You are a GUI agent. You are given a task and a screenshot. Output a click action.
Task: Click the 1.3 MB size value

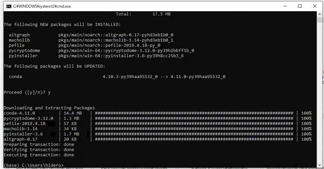71,118
